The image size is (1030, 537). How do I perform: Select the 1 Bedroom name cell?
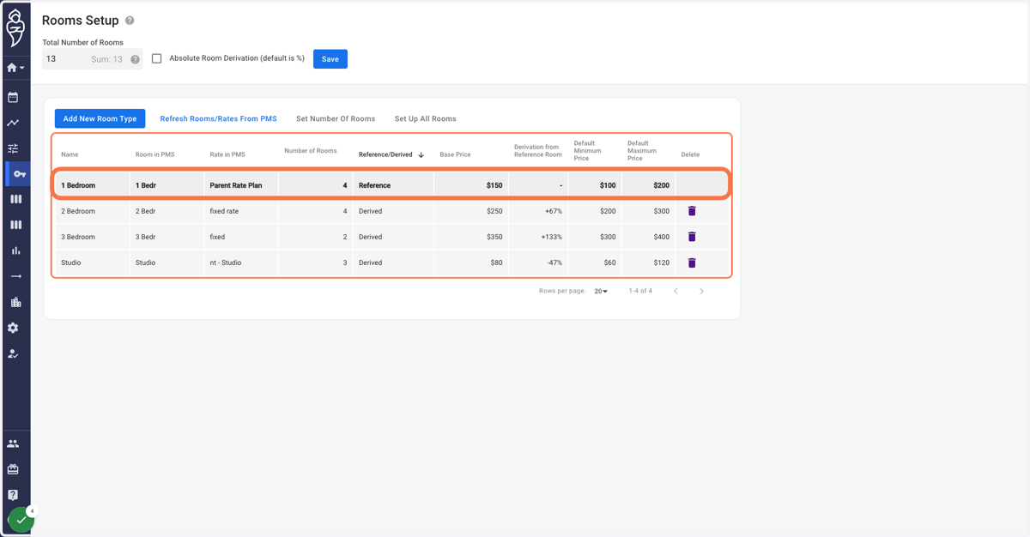(93, 185)
